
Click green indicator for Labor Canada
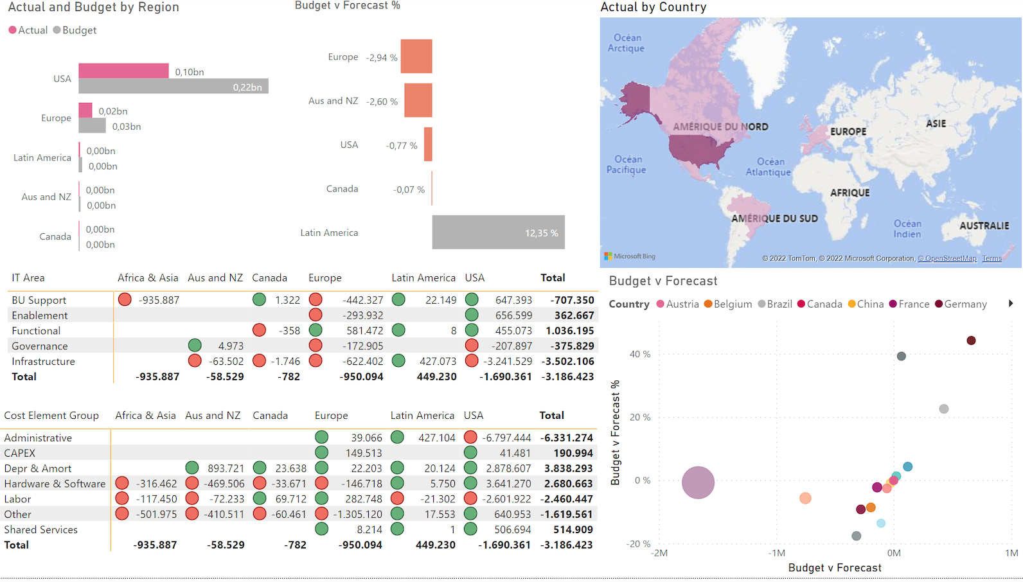[260, 498]
